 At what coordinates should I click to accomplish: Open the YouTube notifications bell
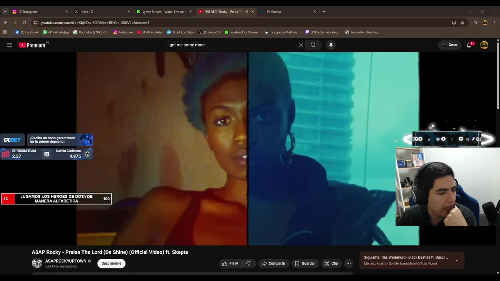(469, 45)
